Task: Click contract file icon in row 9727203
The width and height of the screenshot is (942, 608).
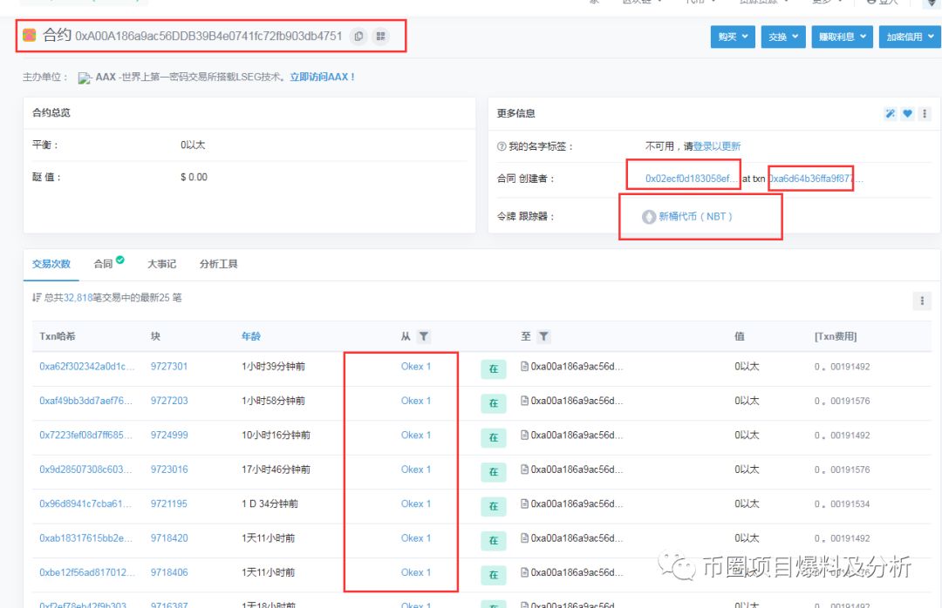Action: point(524,401)
